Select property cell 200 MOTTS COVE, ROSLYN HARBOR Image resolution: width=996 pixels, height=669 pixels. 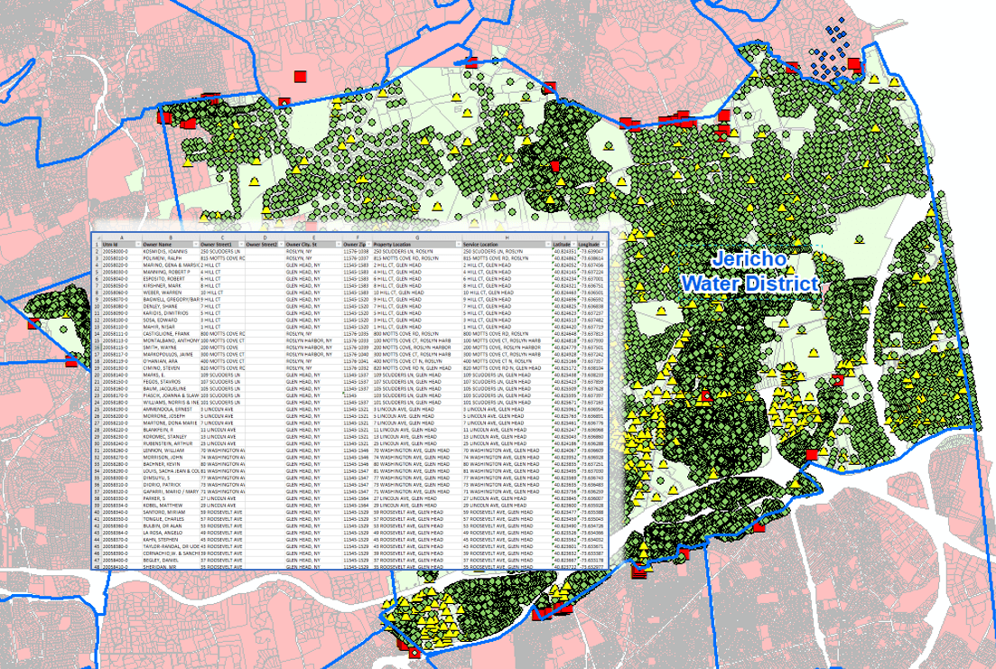(417, 348)
